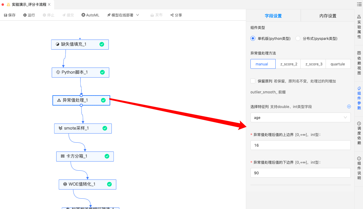Click the upper bound field showing 16
Screen dimensions: 363x209
pos(301,145)
